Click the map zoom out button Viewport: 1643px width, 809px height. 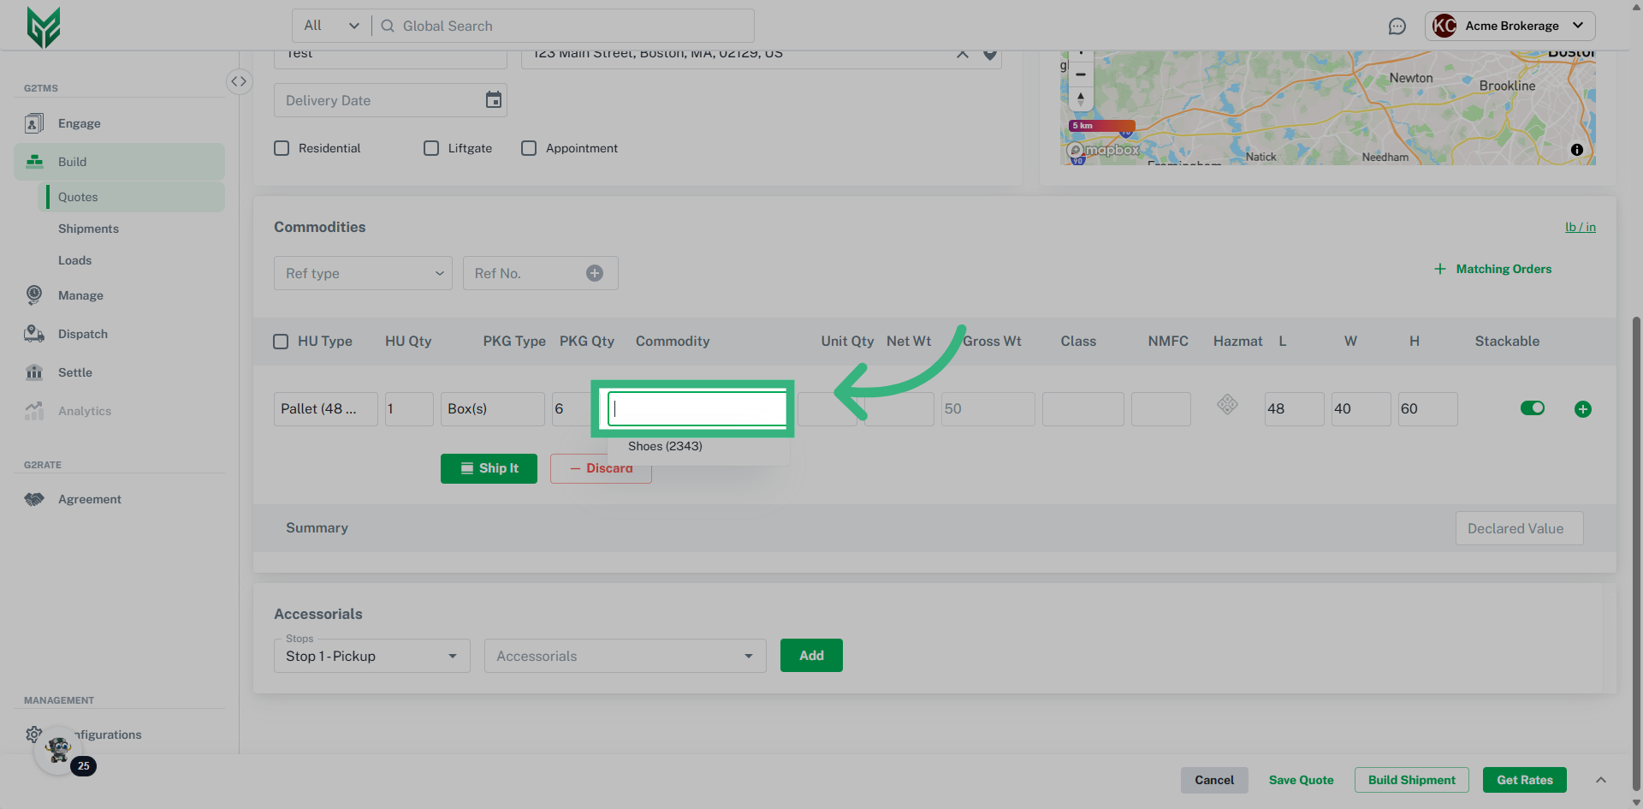point(1081,74)
